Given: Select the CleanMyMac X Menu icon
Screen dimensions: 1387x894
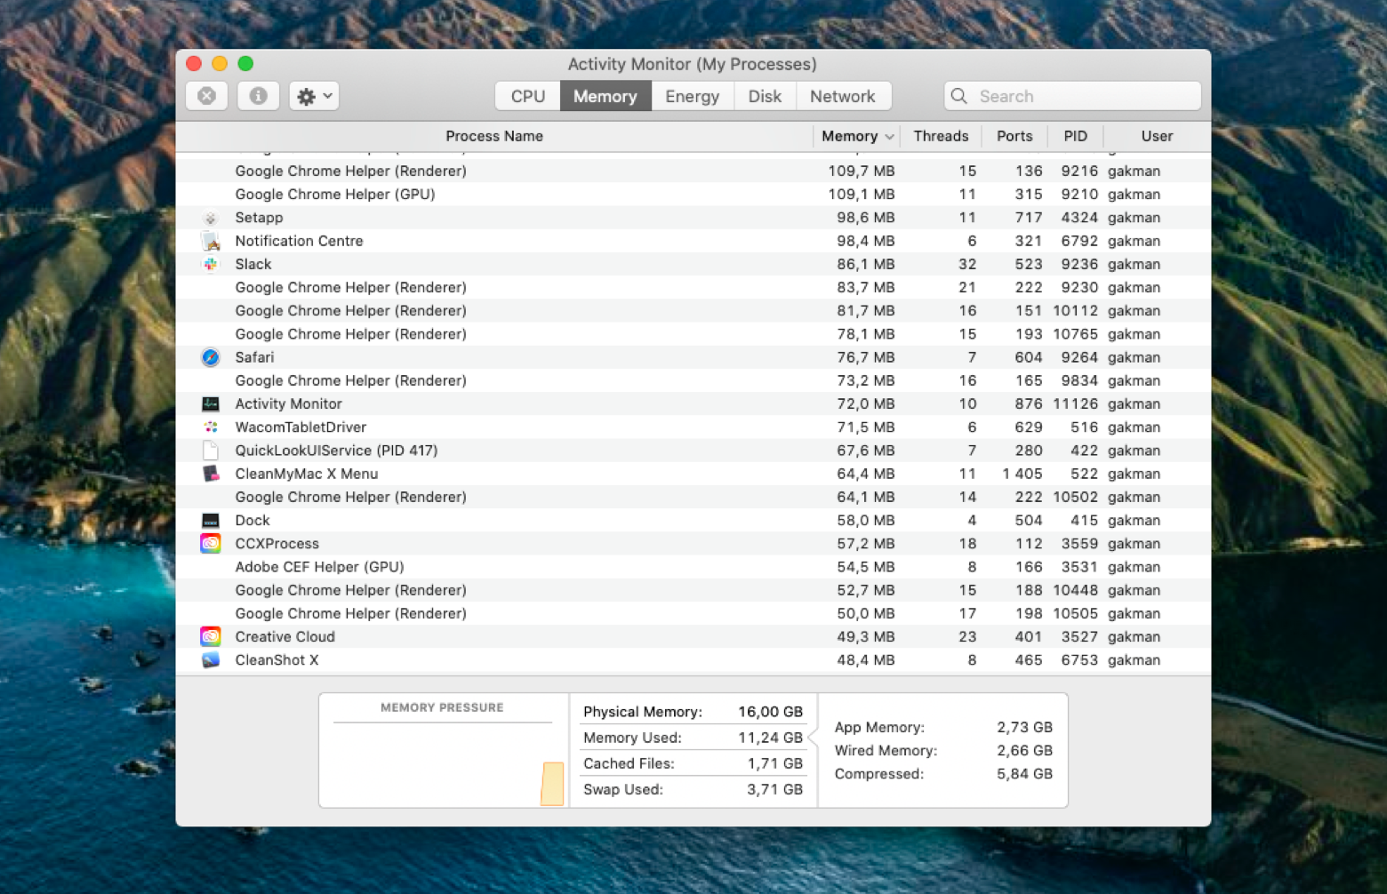Looking at the screenshot, I should [211, 474].
